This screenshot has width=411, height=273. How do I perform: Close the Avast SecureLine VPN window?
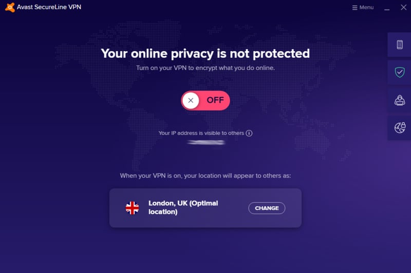404,7
